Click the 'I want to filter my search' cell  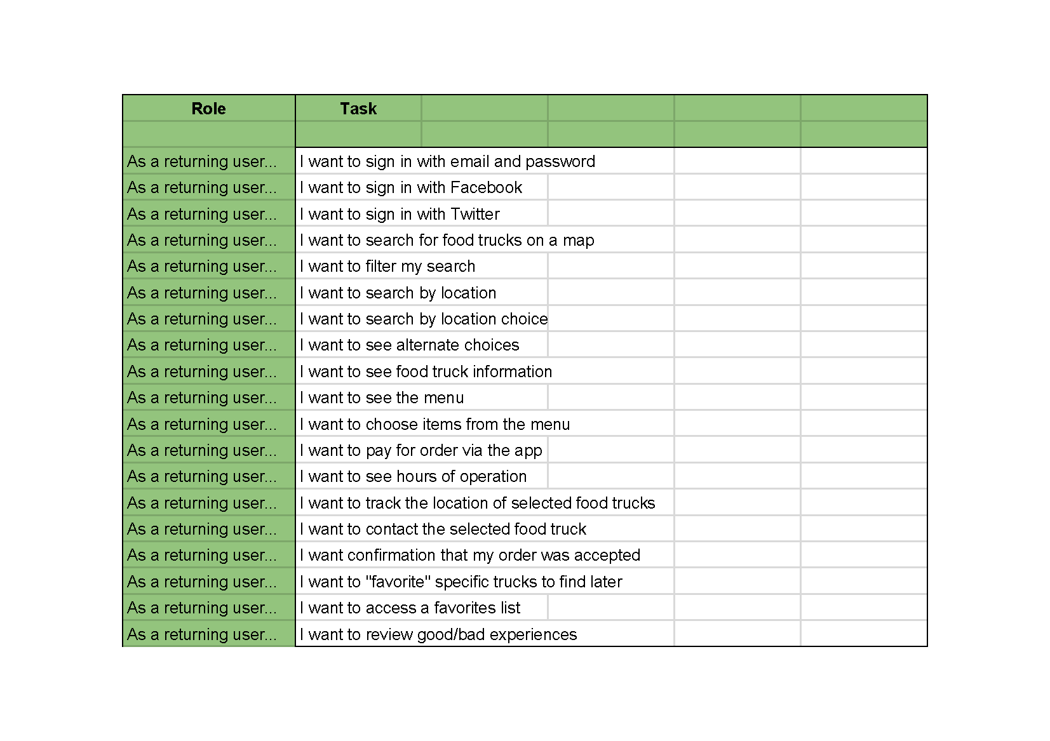pyautogui.click(x=422, y=266)
